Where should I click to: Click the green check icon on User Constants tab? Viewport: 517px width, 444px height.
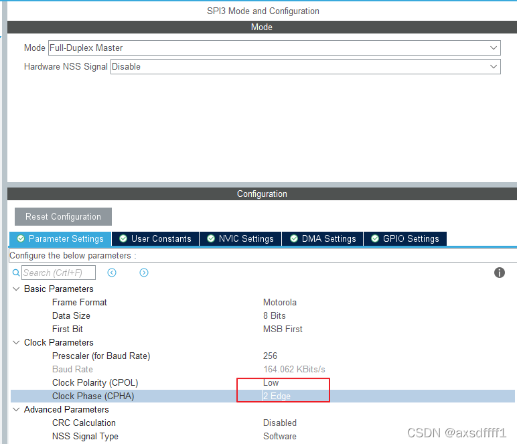coord(123,238)
